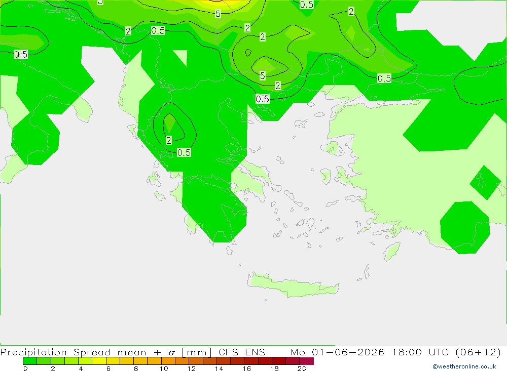Select the legend swatch starting at value 2
The image size is (507, 371).
(x=57, y=361)
